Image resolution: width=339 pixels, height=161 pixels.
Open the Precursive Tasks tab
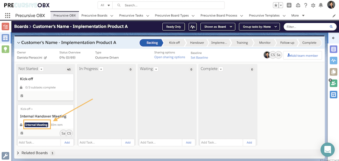(131, 16)
